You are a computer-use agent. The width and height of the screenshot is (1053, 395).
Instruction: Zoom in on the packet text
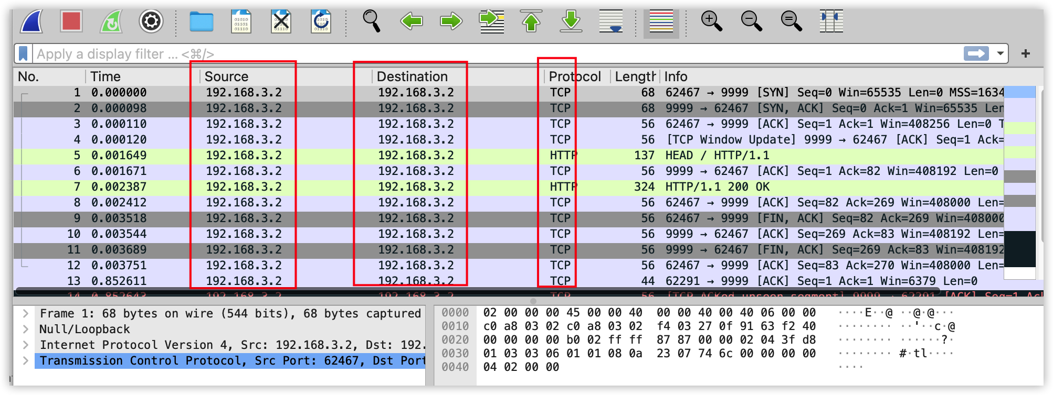(x=711, y=21)
